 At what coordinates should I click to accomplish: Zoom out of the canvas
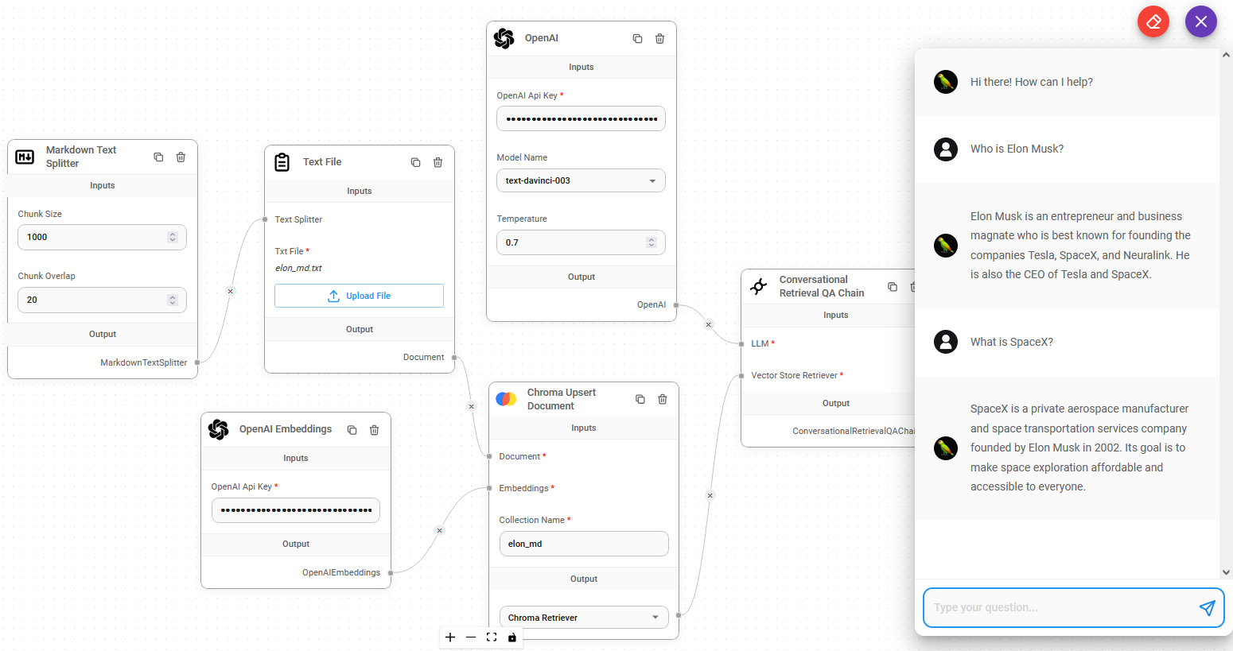(x=471, y=637)
